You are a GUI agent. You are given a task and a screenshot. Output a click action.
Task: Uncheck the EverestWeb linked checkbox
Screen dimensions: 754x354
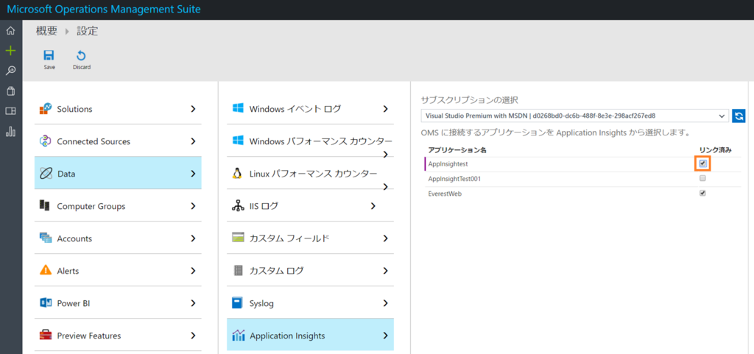click(702, 194)
